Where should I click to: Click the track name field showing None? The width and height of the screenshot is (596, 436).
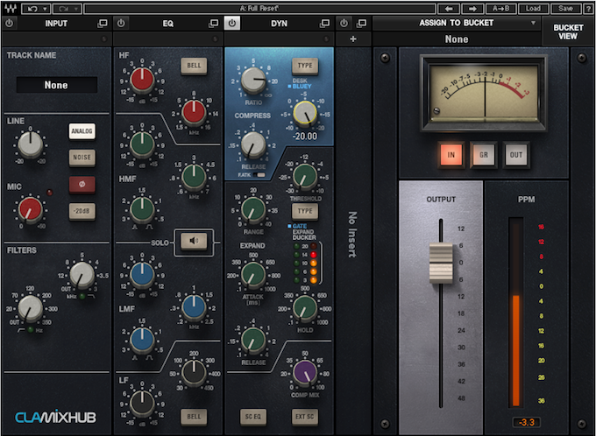pos(56,85)
